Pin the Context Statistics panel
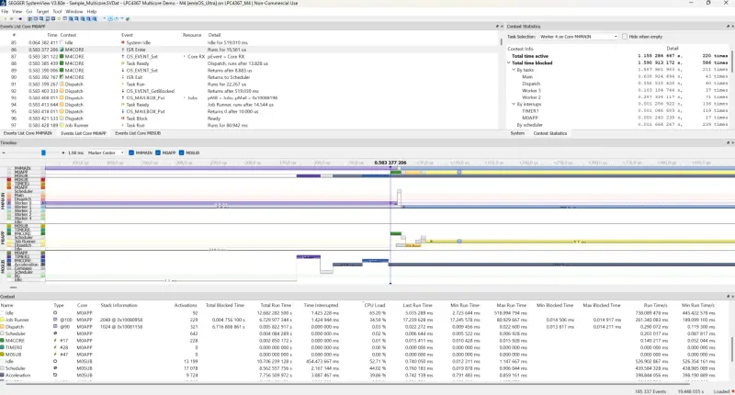 [728, 27]
